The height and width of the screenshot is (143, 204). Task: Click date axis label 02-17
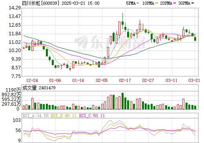(x=125, y=80)
